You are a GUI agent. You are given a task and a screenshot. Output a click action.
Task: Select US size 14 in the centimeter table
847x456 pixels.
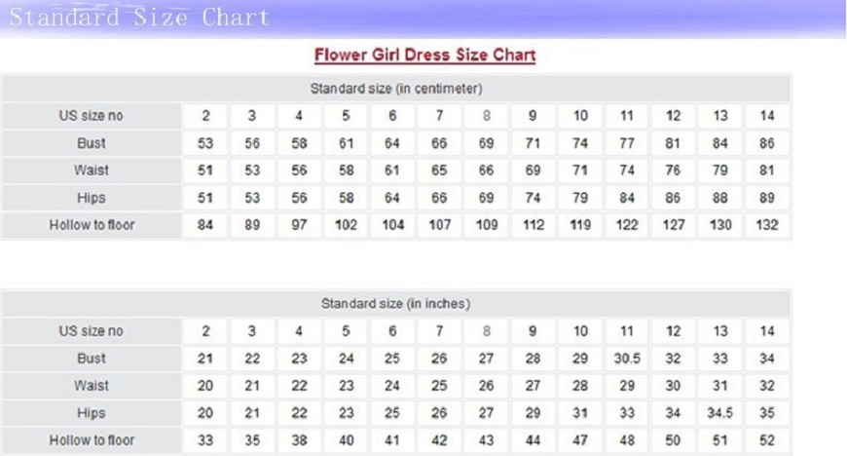click(x=767, y=116)
